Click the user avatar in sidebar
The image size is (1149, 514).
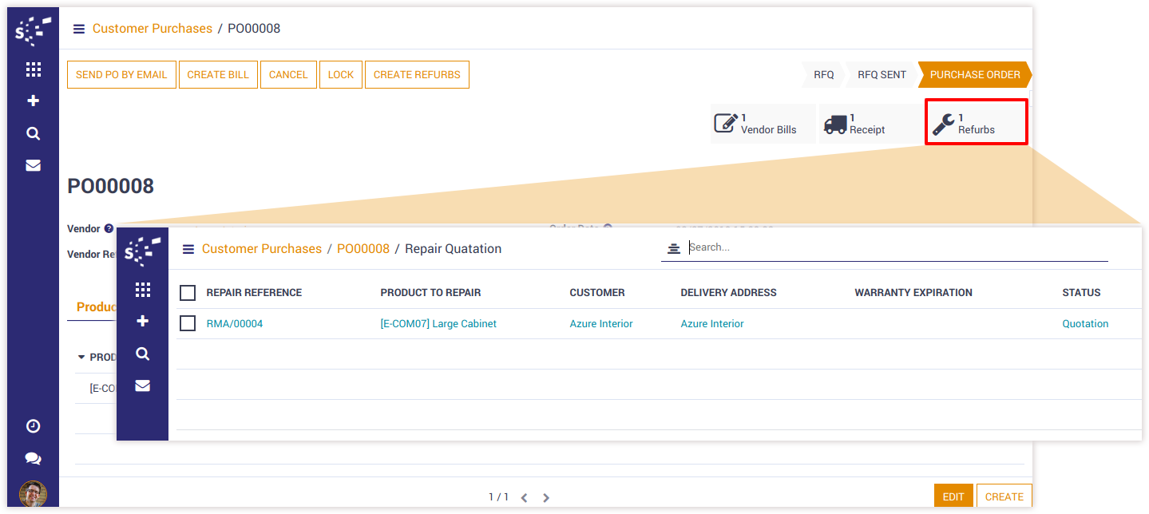pyautogui.click(x=33, y=493)
